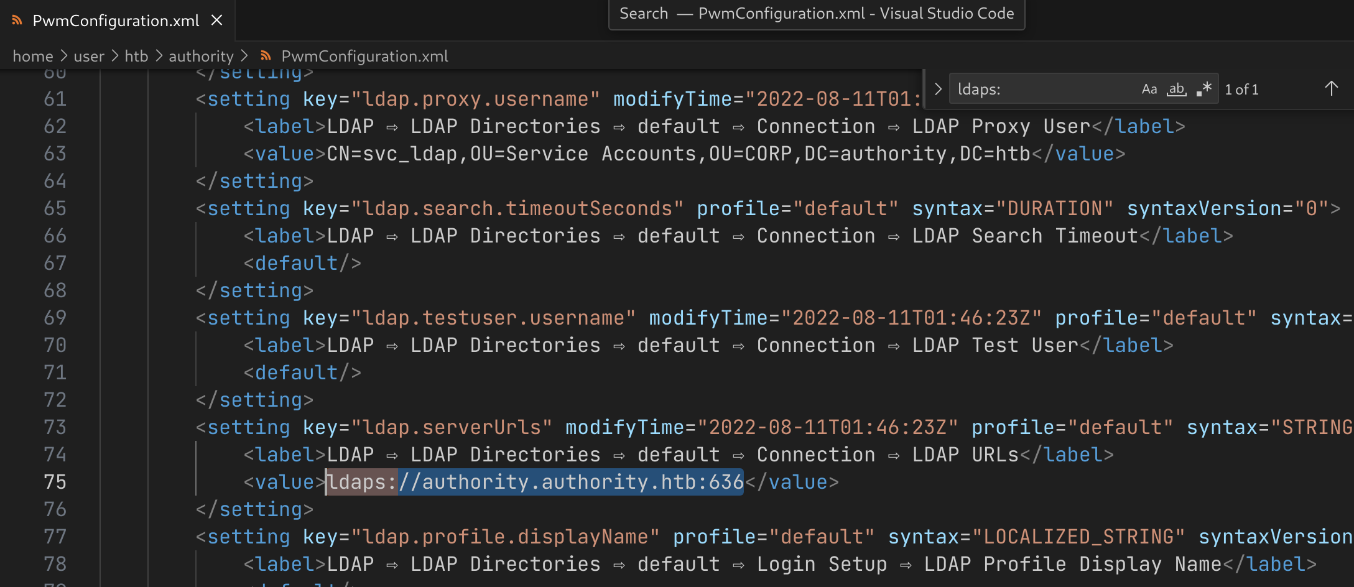Go to previous match with up arrow
Image resolution: width=1354 pixels, height=587 pixels.
click(1331, 89)
